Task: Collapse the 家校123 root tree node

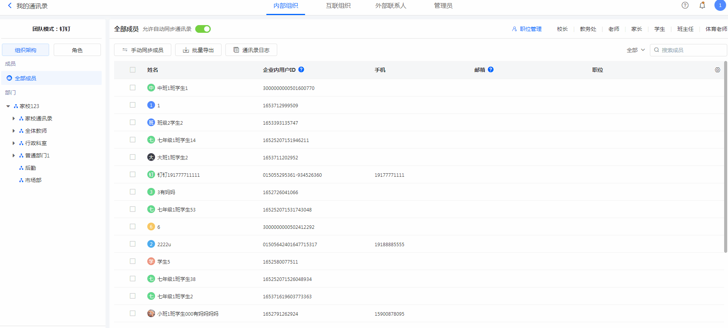Action: click(x=8, y=106)
